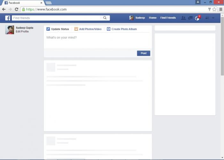Screen dimensions: 224x160
Task: Open the messages icon
Action: 190,18
